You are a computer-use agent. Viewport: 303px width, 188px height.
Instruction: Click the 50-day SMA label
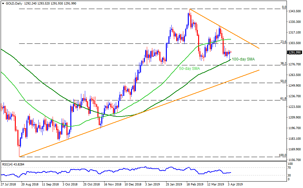(189, 69)
